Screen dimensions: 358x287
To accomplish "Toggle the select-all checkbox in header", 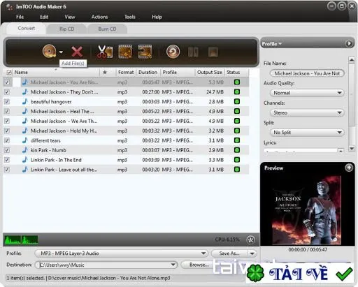I will (x=9, y=72).
